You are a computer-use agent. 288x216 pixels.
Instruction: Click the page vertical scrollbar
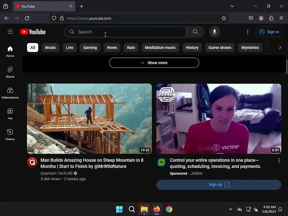click(x=287, y=67)
